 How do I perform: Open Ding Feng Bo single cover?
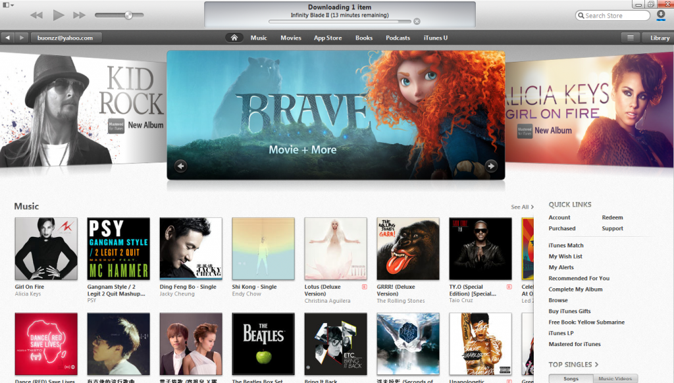(191, 249)
